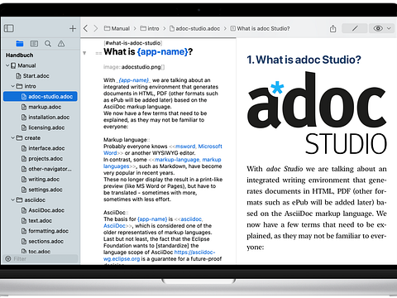
Task: Add a new item with plus button
Action: (73, 28)
